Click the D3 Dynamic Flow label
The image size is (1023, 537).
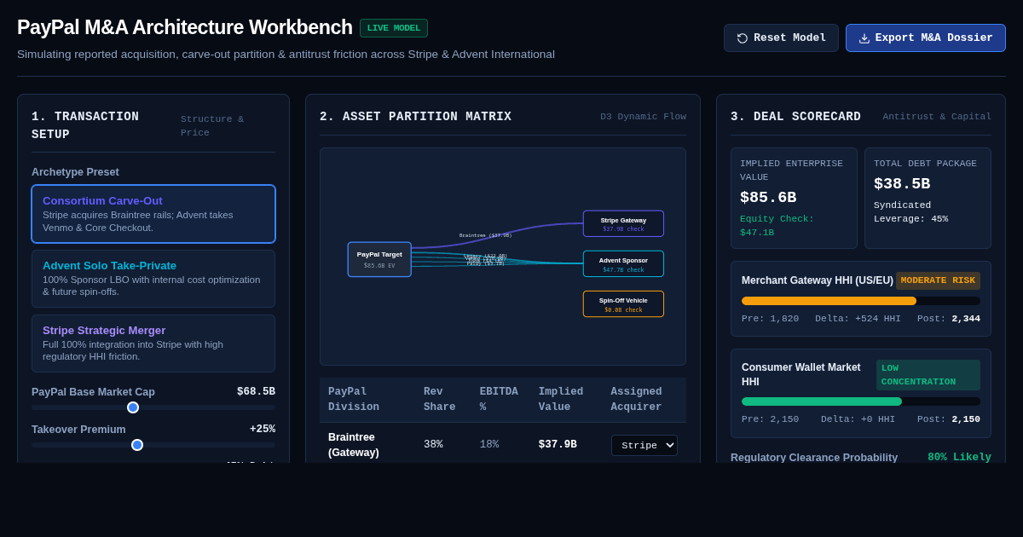point(643,117)
